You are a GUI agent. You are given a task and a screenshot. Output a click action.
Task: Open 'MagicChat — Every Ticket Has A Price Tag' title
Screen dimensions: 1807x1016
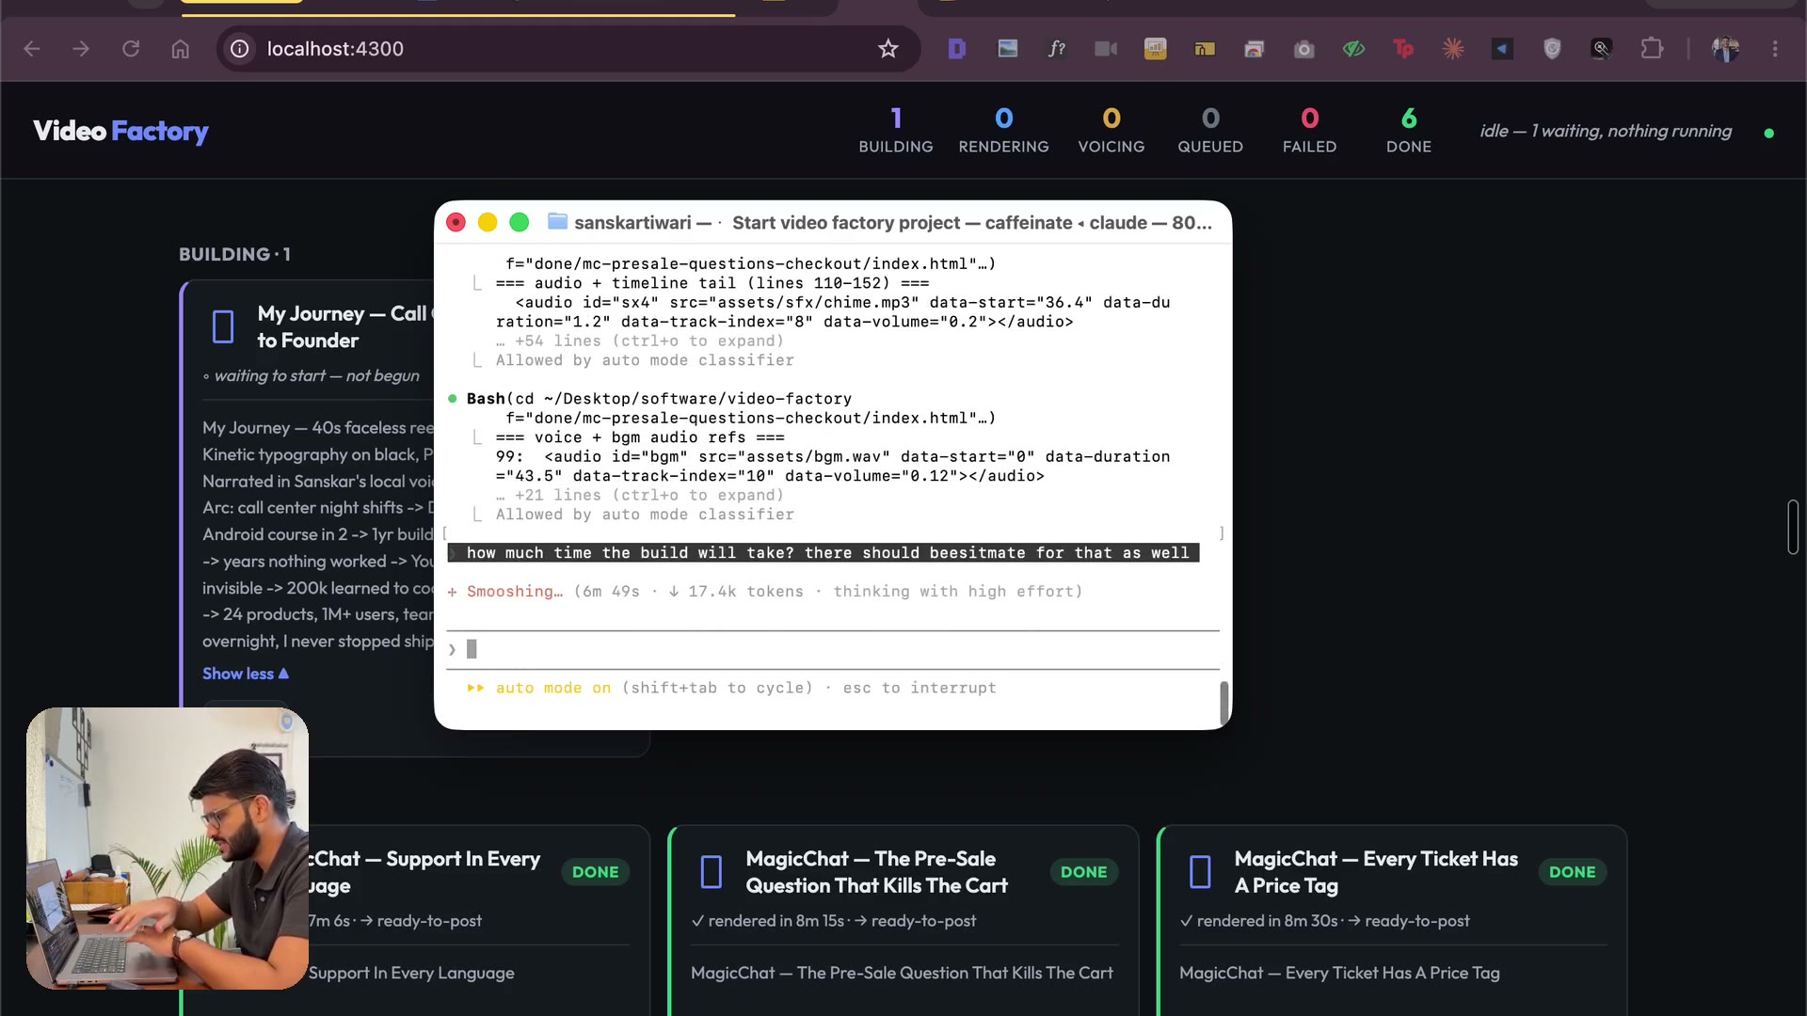click(1376, 872)
